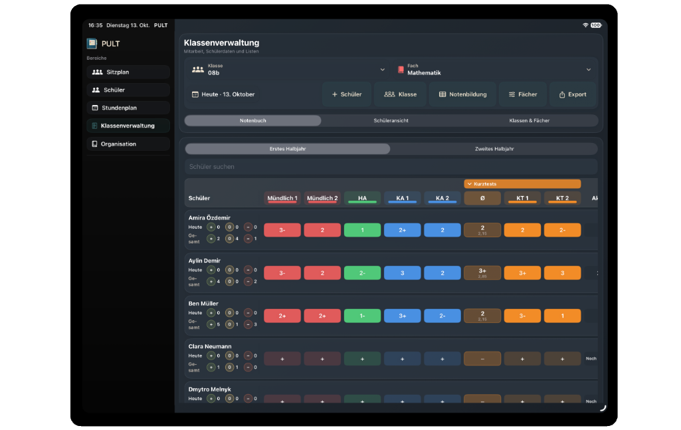Add minus mark today for Aylin Demir
This screenshot has height=430, width=681.
tap(248, 270)
